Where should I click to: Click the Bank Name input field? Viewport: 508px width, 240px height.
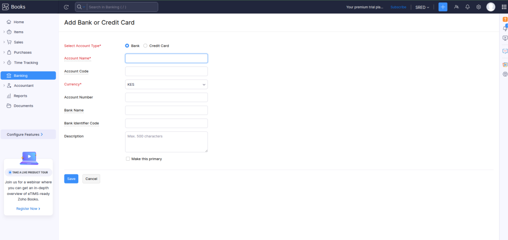166,110
